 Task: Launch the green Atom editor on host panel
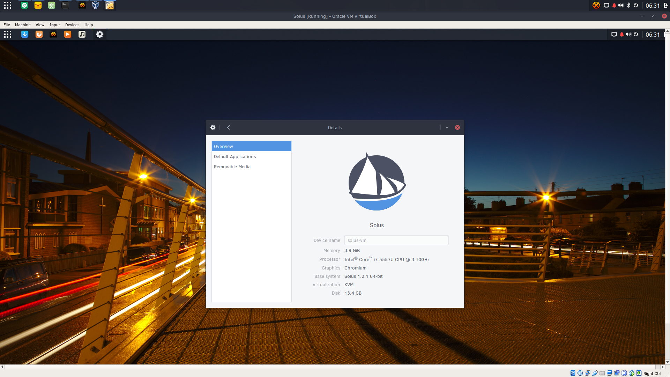click(52, 5)
